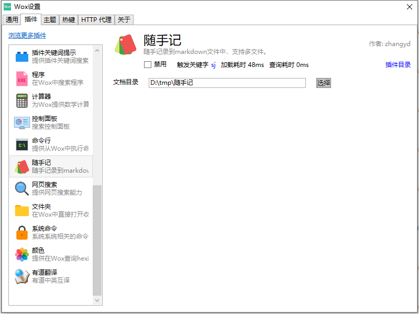Click the Youdao translate book icon
The height and width of the screenshot is (314, 419).
point(22,276)
